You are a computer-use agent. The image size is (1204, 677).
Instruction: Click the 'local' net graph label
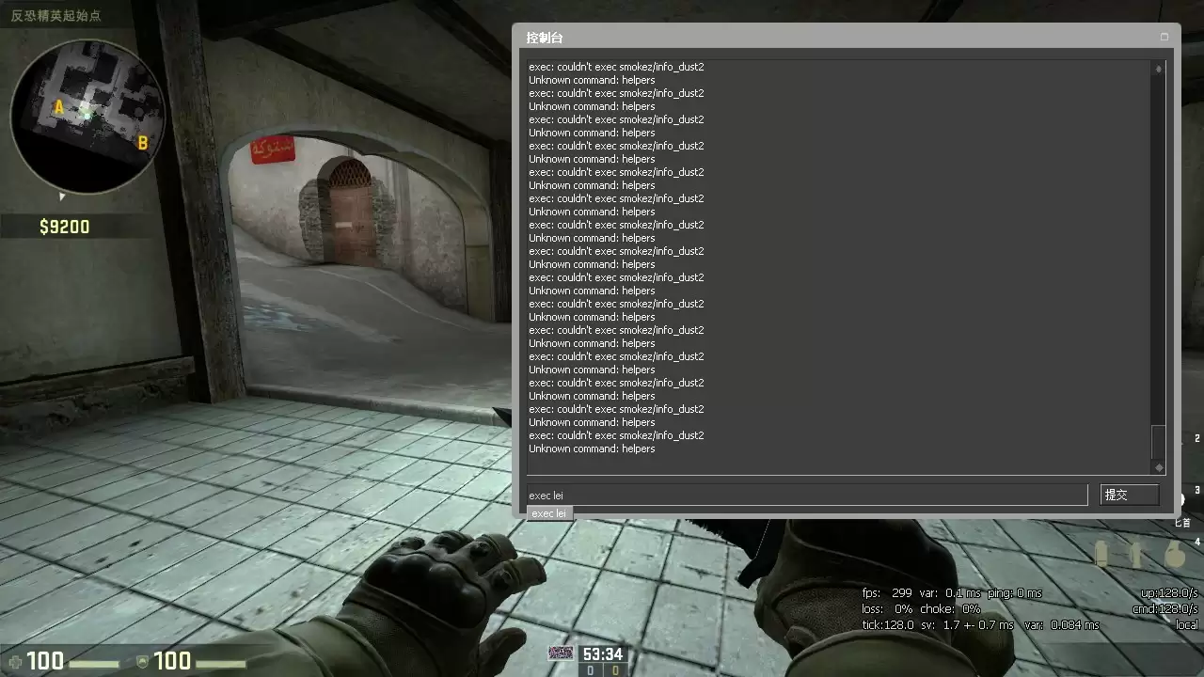coord(1187,625)
